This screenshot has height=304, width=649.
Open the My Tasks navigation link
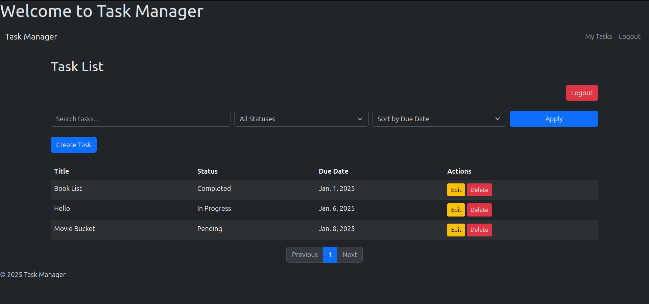[598, 36]
